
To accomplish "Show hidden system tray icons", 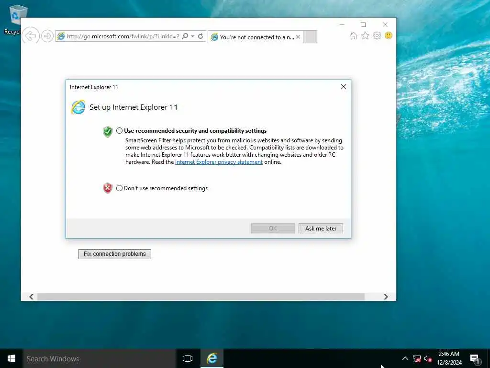I will click(405, 358).
